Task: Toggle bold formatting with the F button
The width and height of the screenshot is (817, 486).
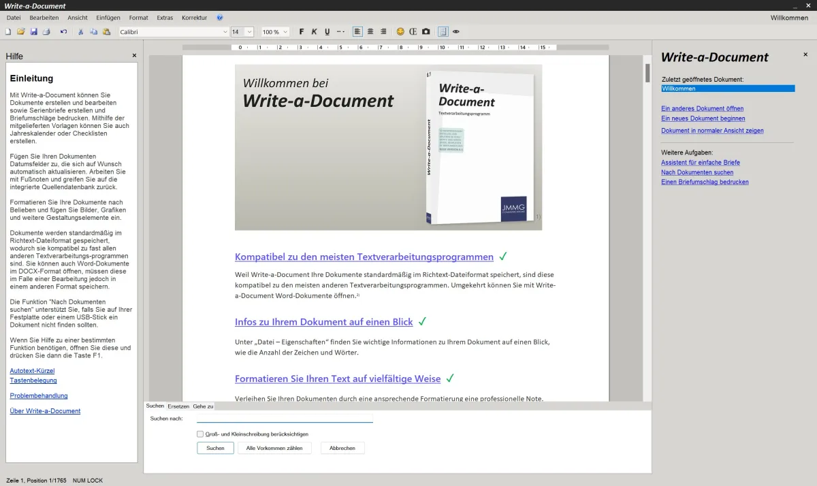Action: [302, 32]
